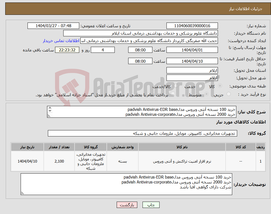Click item name نرم افزار امنیت تراکنش و آنتی ویروس
Image resolution: width=271 pixels, height=214 pixels.
click(182, 161)
